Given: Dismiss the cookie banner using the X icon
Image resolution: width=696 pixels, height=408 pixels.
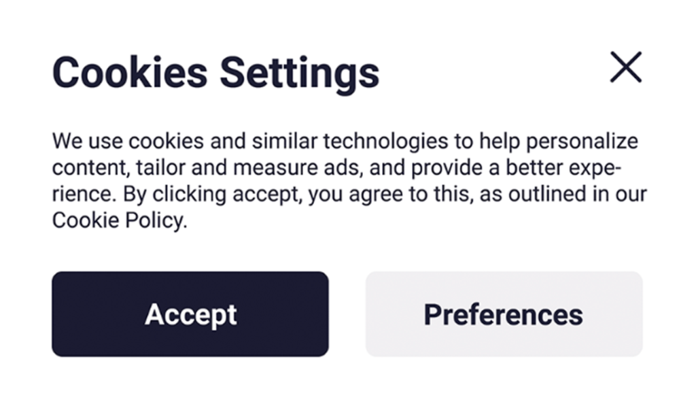Looking at the screenshot, I should point(625,67).
